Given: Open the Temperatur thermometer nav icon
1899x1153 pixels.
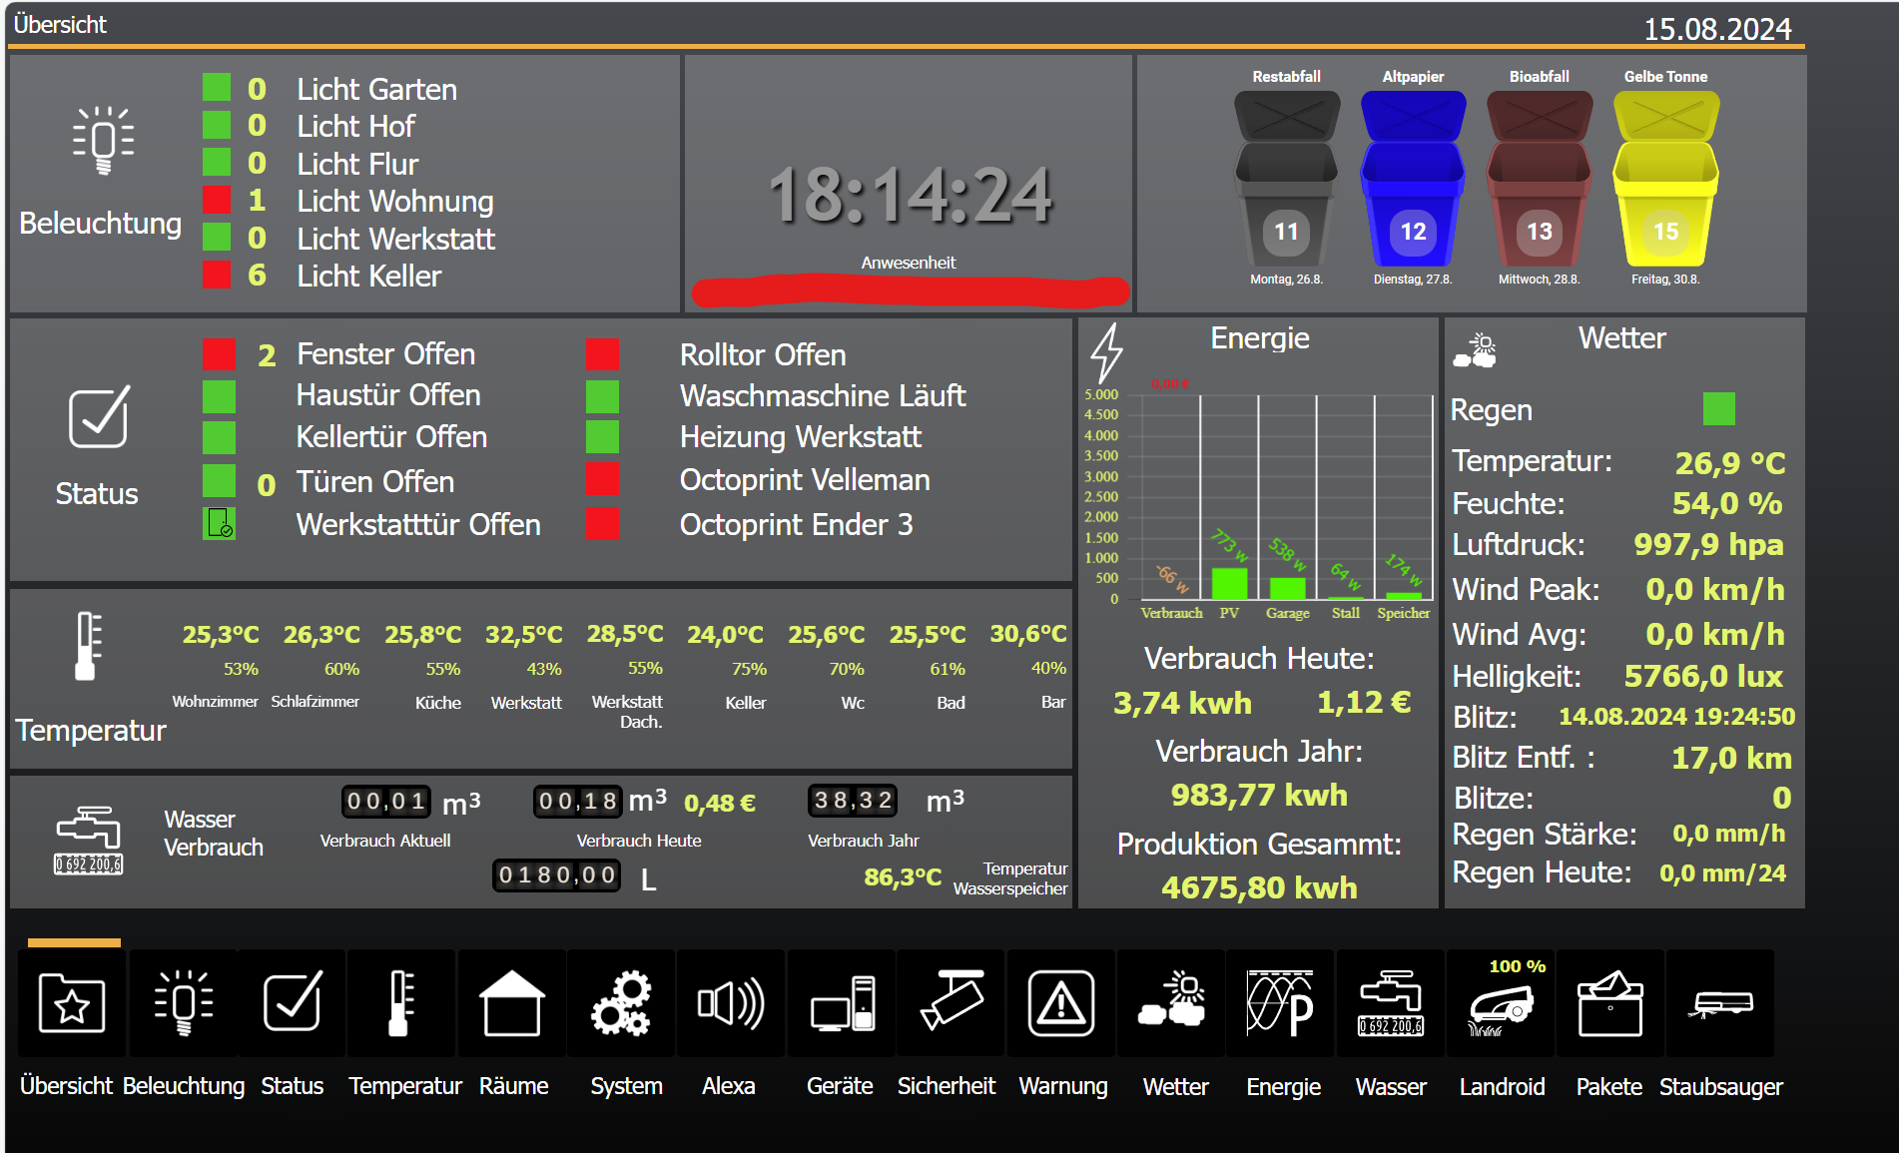Looking at the screenshot, I should click(x=401, y=1003).
